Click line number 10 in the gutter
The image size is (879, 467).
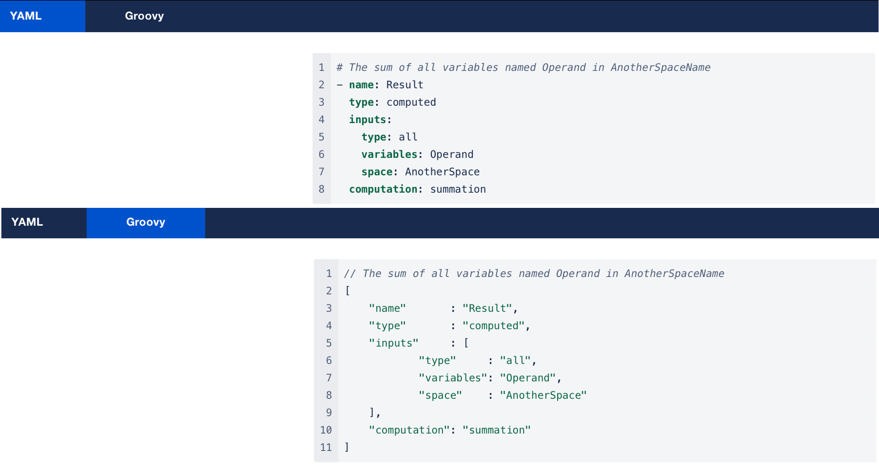click(x=326, y=430)
